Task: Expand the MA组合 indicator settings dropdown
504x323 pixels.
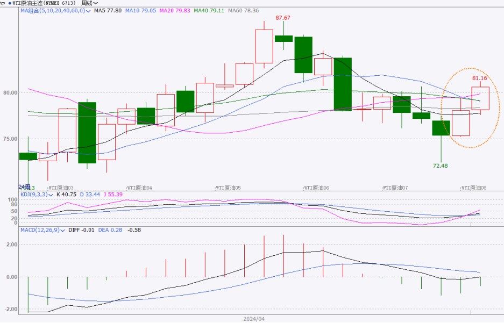Action: click(88, 10)
